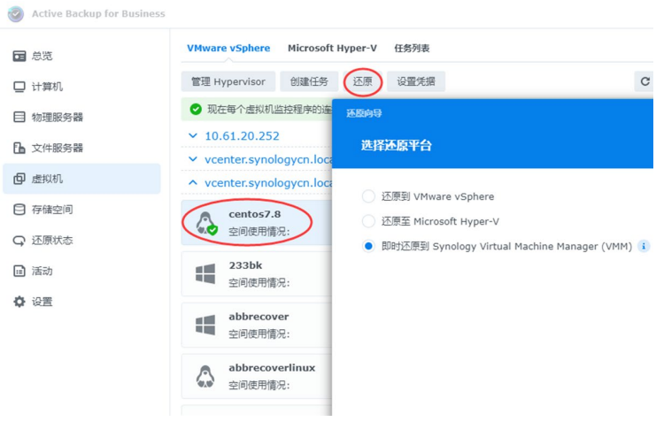The width and height of the screenshot is (656, 437).
Task: Open the 任务列表 tab
Action: coord(412,49)
